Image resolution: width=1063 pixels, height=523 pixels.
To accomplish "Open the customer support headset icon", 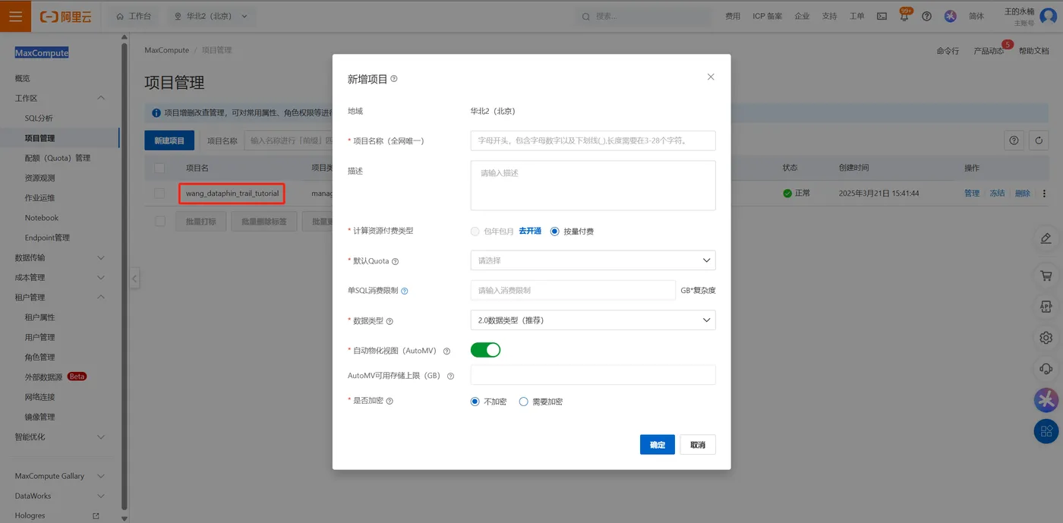I will (1046, 368).
